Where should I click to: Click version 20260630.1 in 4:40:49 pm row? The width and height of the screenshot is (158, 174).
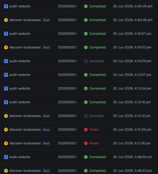67,6
